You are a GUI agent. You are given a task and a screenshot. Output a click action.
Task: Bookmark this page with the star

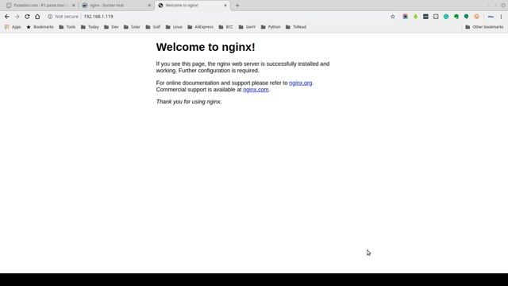pyautogui.click(x=393, y=17)
